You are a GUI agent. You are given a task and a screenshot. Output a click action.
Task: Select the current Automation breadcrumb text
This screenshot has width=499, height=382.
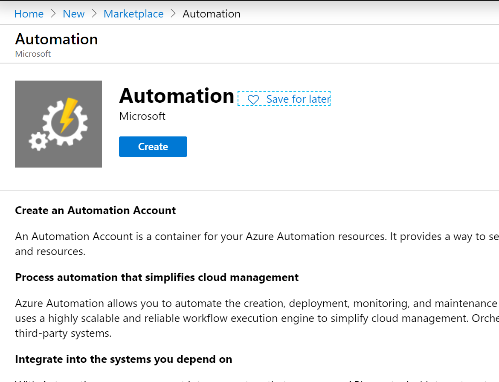(211, 14)
